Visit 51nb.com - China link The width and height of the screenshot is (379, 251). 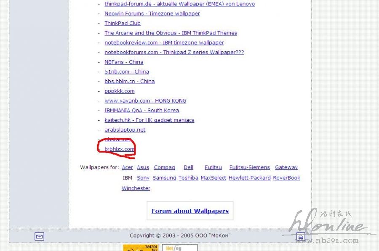click(x=127, y=71)
